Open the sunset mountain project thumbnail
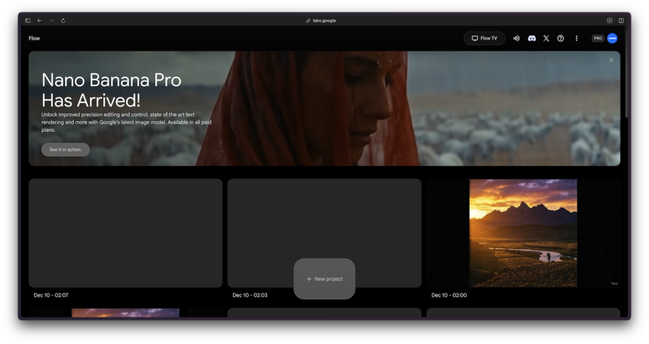The height and width of the screenshot is (344, 649). [x=523, y=233]
